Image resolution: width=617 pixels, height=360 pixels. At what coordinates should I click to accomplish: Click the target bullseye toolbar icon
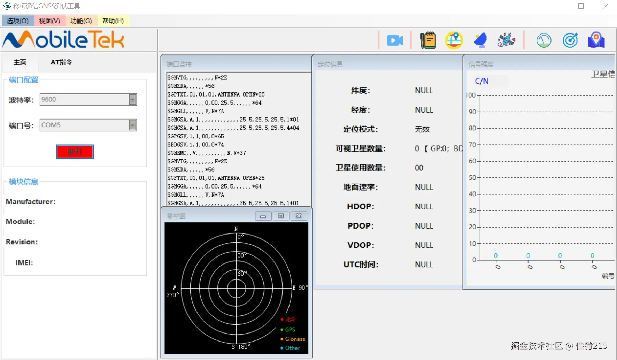point(570,40)
